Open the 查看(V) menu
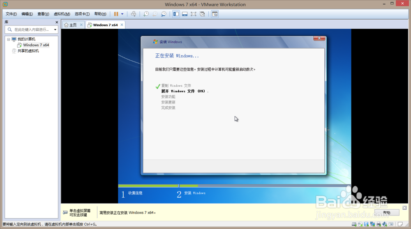The image size is (411, 229). tap(43, 14)
